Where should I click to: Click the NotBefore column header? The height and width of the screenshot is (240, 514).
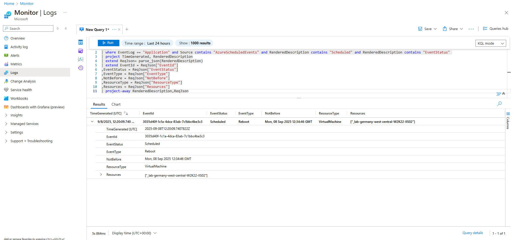click(x=272, y=113)
